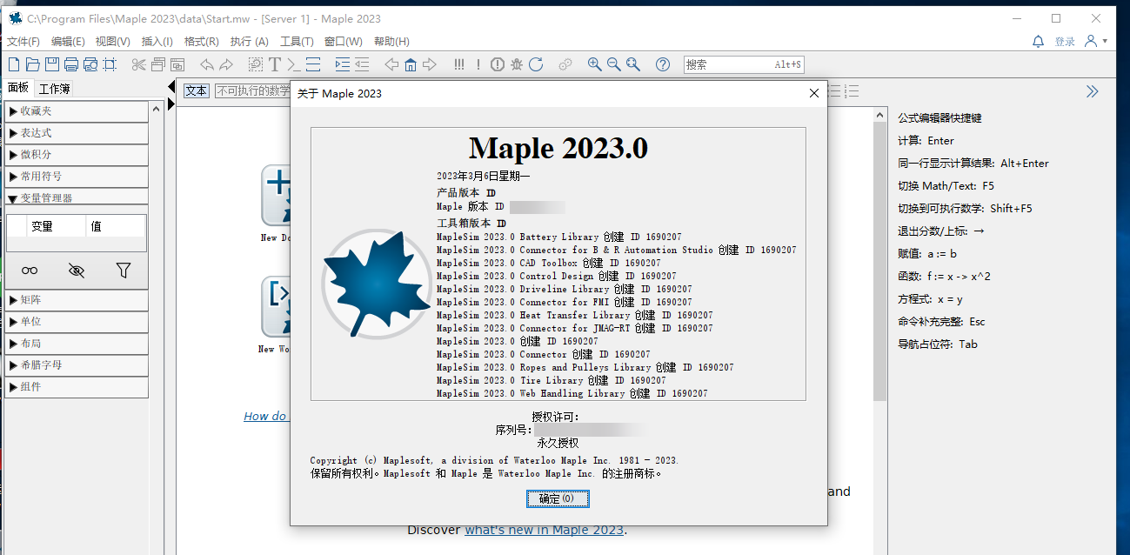This screenshot has width=1130, height=555.
Task: Click the zoom to default magnifier icon
Action: (x=633, y=64)
